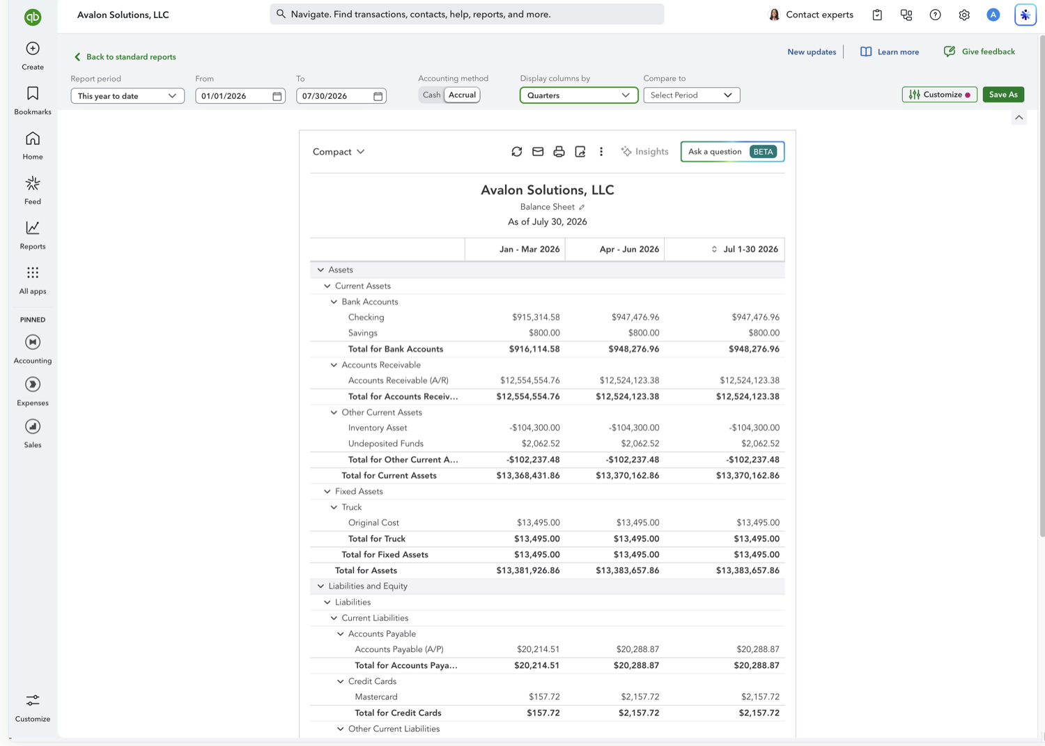The height and width of the screenshot is (746, 1045).
Task: Edit the Balance Sheet title pencil icon
Action: pyautogui.click(x=582, y=207)
